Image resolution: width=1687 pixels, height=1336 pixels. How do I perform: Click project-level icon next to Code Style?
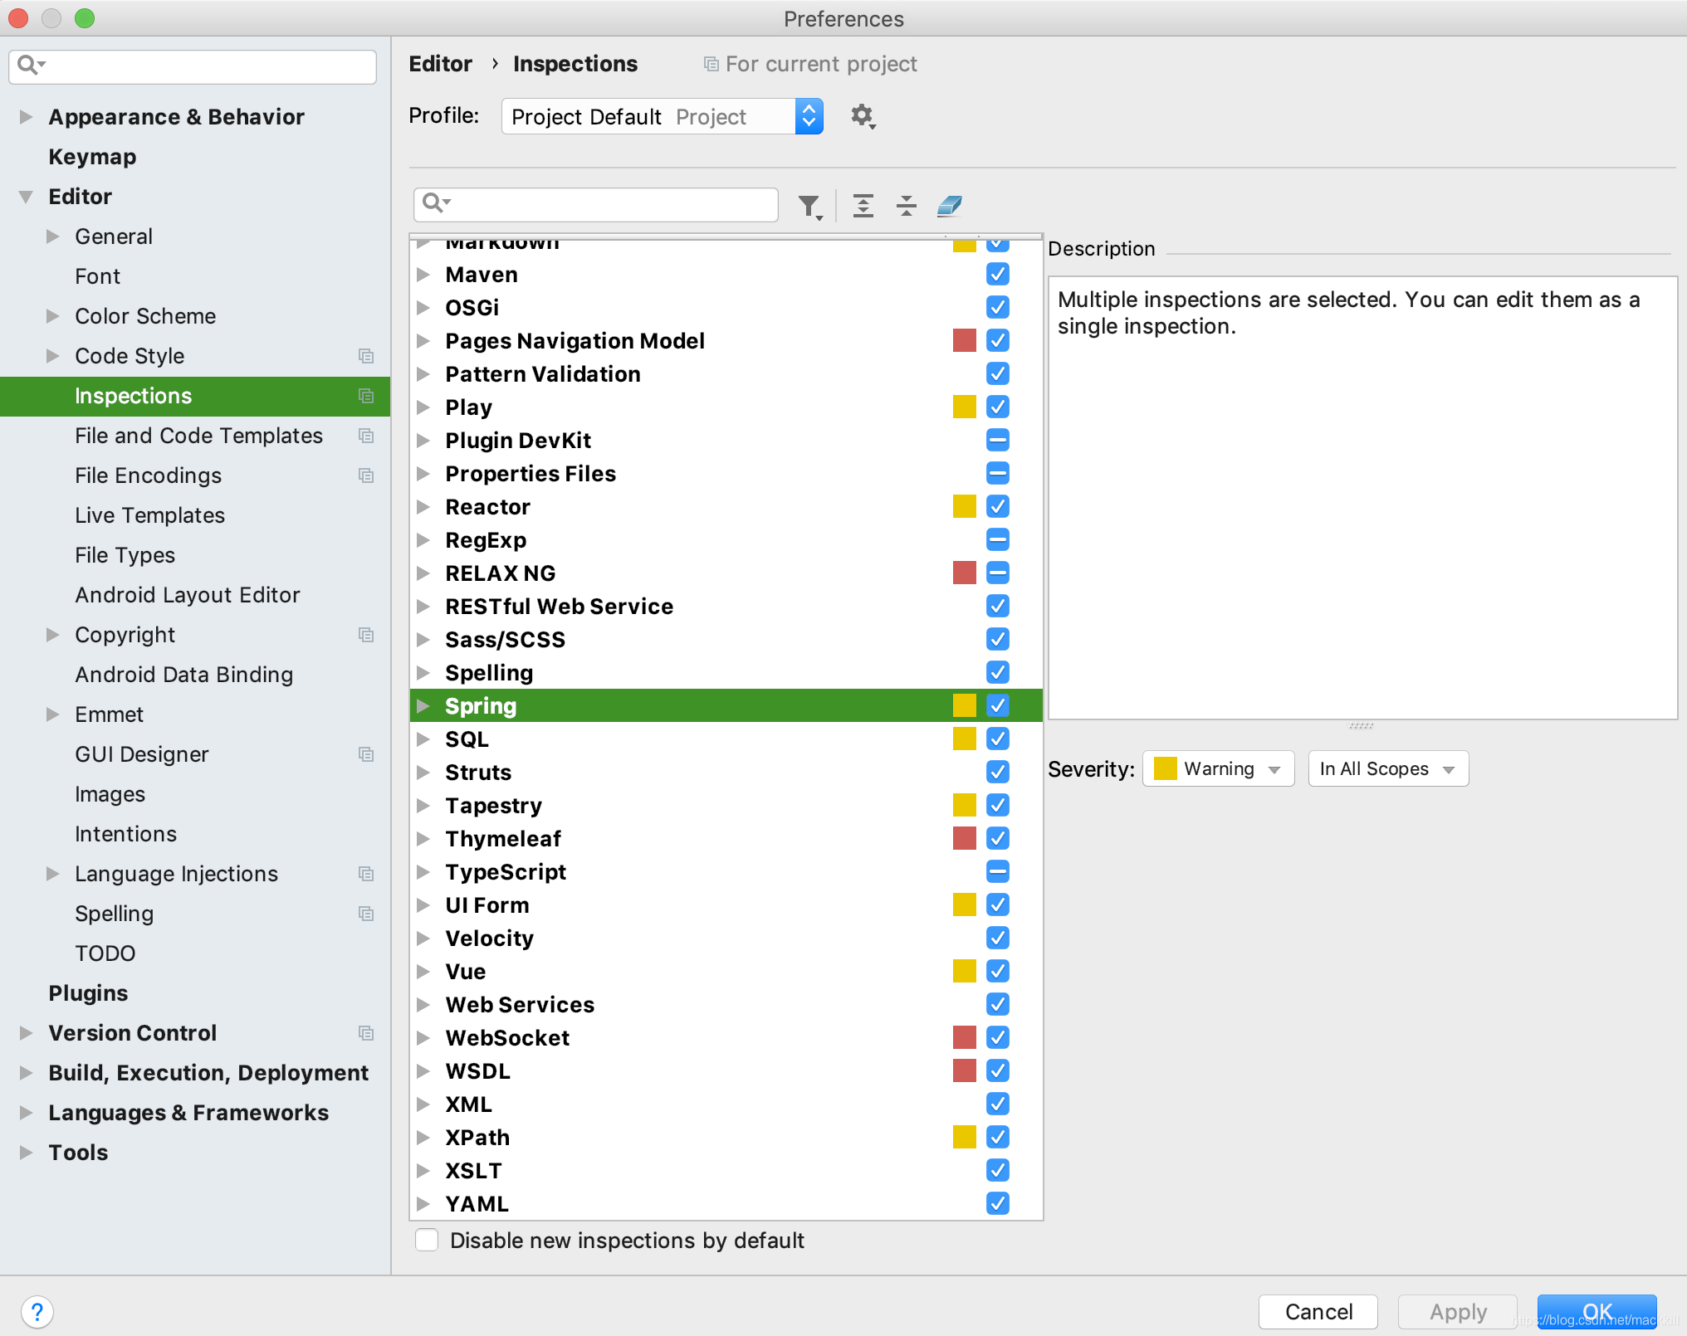coord(365,356)
